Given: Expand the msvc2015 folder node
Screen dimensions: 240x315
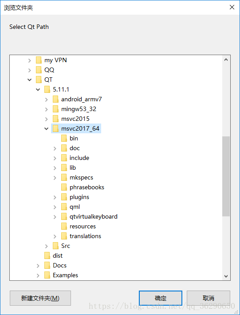Looking at the screenshot, I should [47, 119].
